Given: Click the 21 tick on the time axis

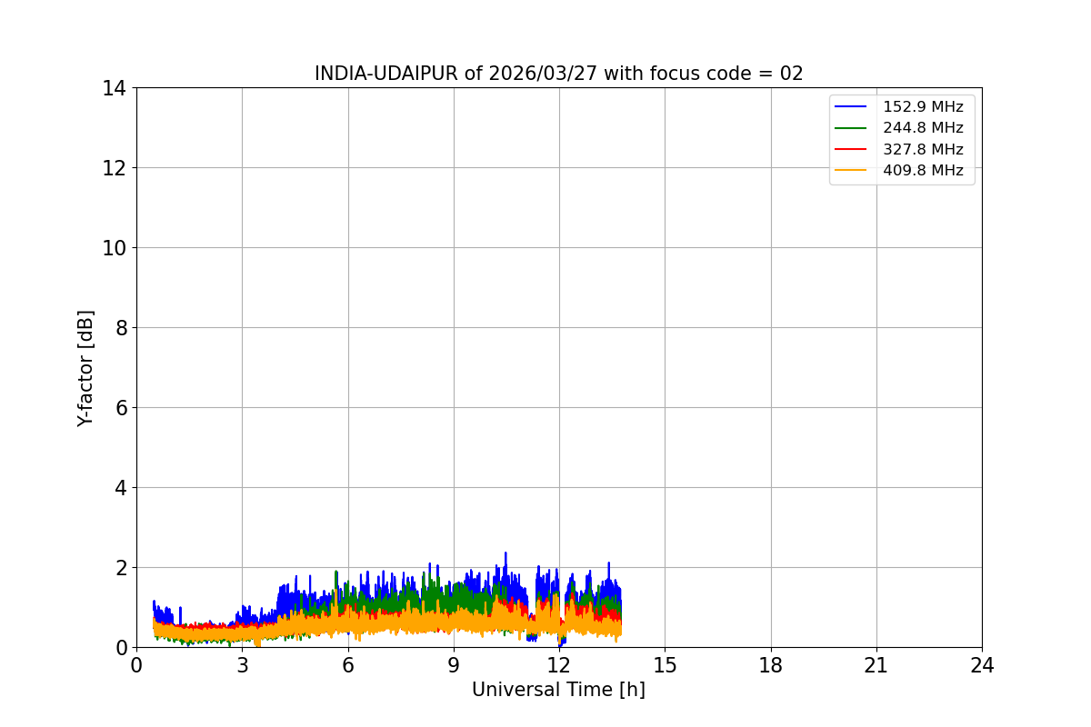Looking at the screenshot, I should [x=876, y=665].
